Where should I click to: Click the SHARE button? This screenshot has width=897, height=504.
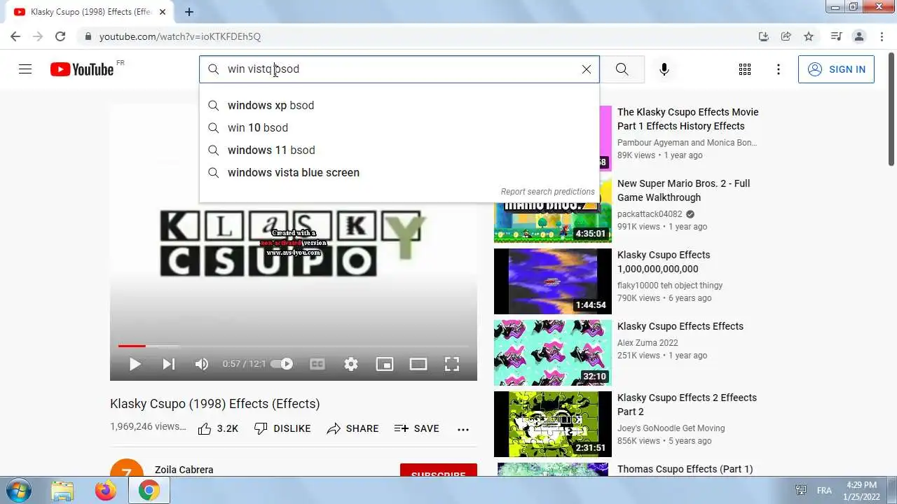click(352, 428)
